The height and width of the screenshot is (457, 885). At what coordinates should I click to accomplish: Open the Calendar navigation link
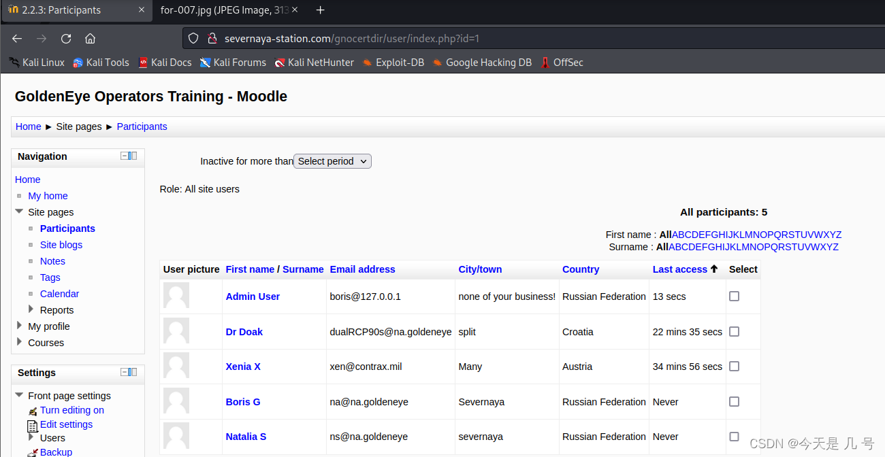tap(59, 294)
